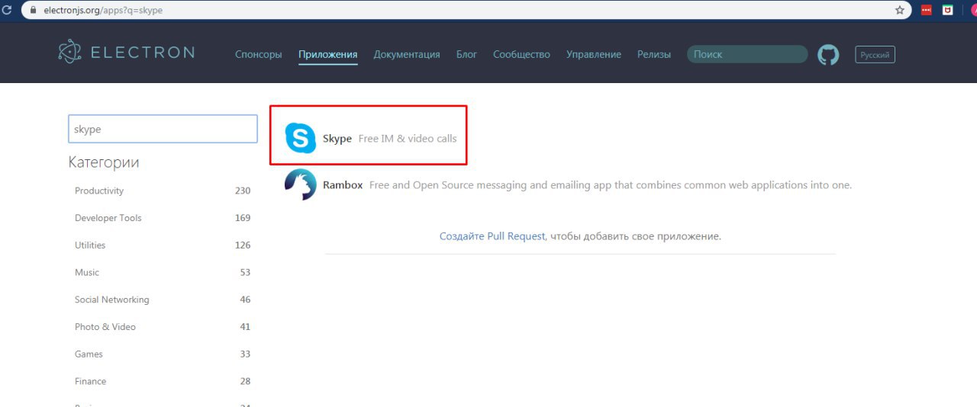Open the McAfee shield extension icon
Screen dimensions: 977x407
947,11
